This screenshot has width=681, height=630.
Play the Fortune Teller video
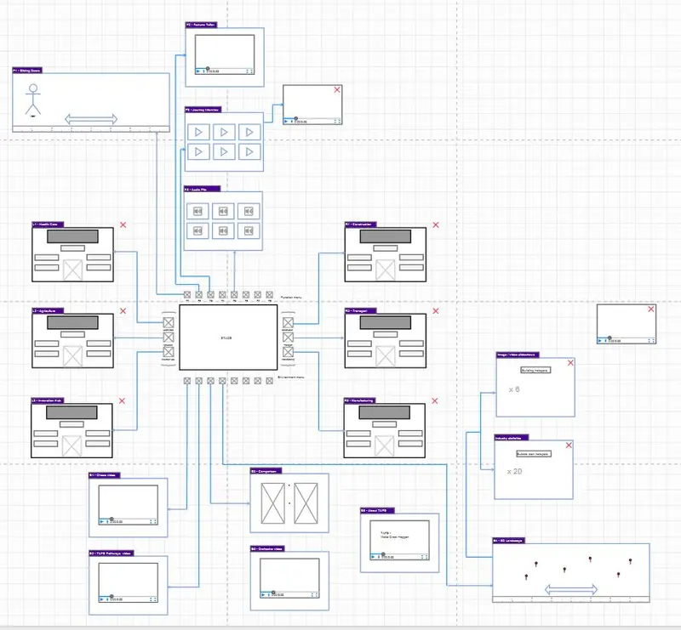pyautogui.click(x=198, y=71)
